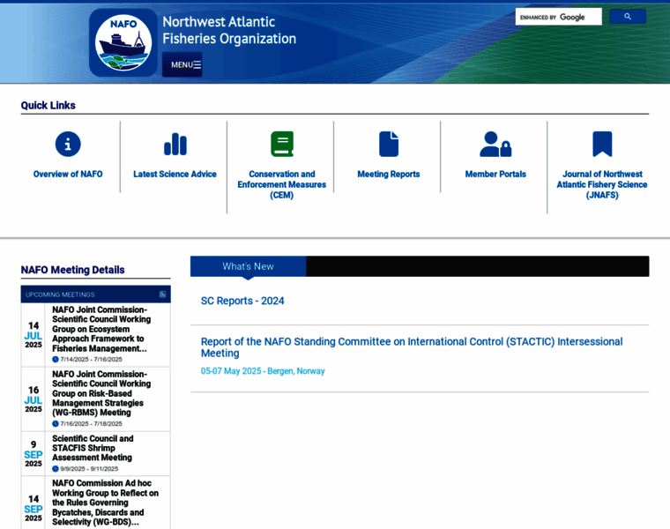670x529 pixels.
Task: Click the Google search input field
Action: (558, 17)
